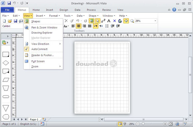Click the Format Painter brush icon

[72, 21]
